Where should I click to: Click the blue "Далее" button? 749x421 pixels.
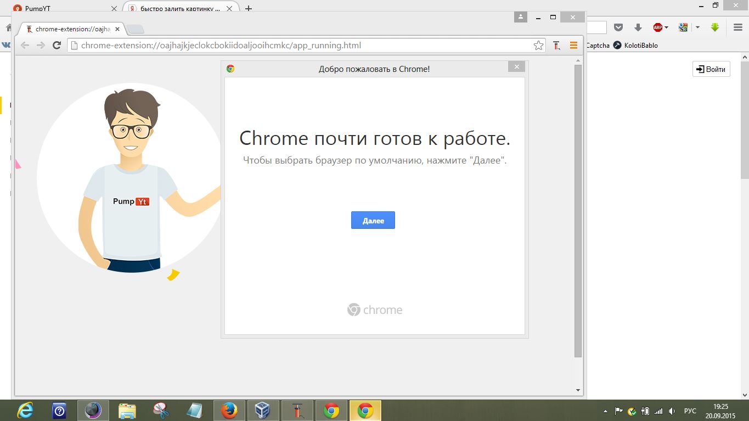373,220
